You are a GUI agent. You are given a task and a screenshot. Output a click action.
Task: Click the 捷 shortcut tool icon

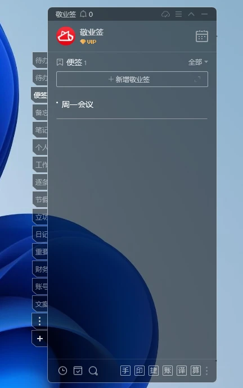pyautogui.click(x=154, y=371)
